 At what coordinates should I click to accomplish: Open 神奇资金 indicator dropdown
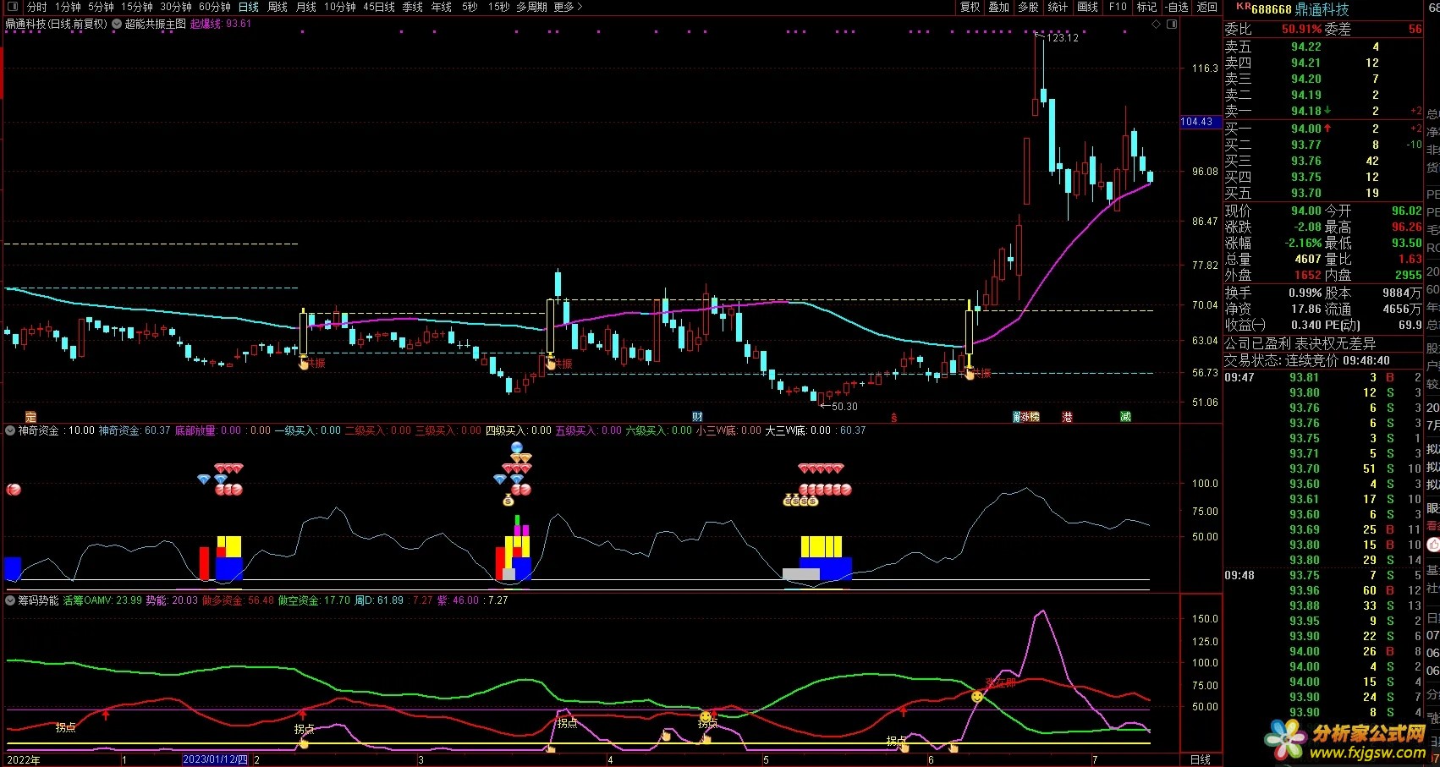tap(10, 430)
